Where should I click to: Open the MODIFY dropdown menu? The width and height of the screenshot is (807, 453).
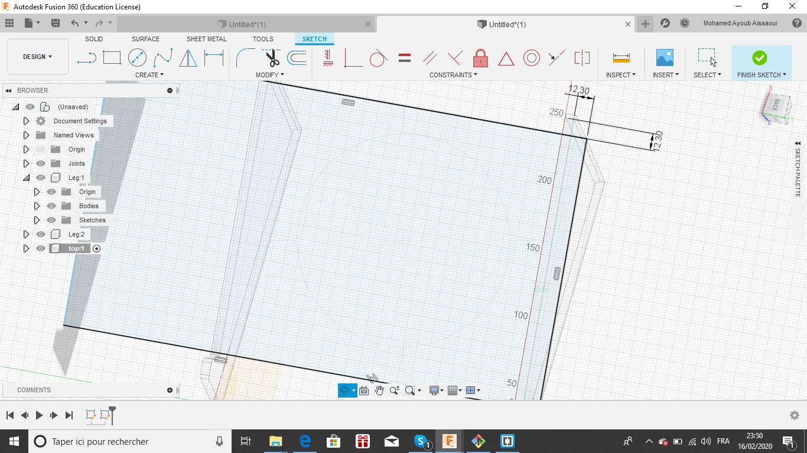click(x=270, y=75)
